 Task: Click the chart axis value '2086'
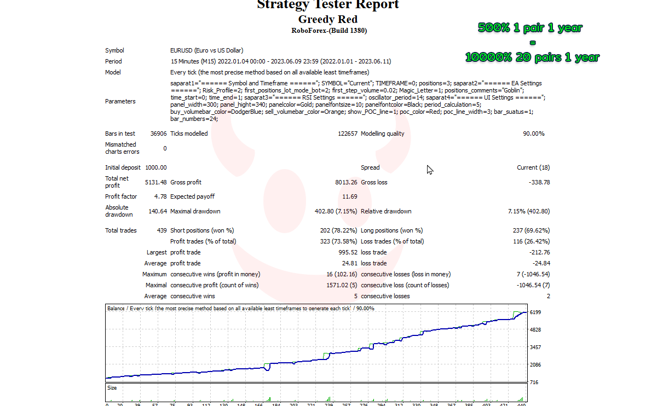coord(536,364)
